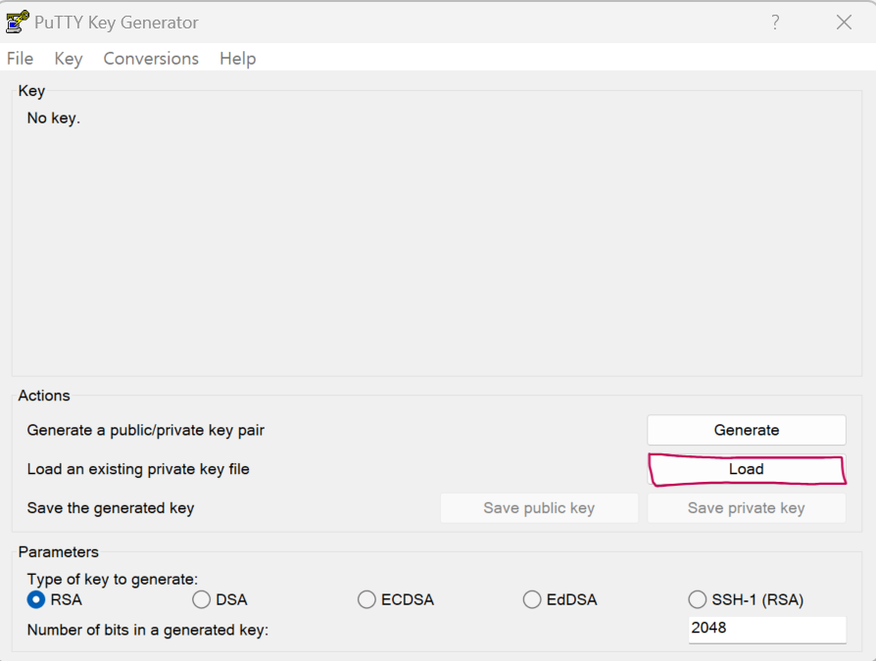
Task: Open the File menu
Action: point(21,59)
